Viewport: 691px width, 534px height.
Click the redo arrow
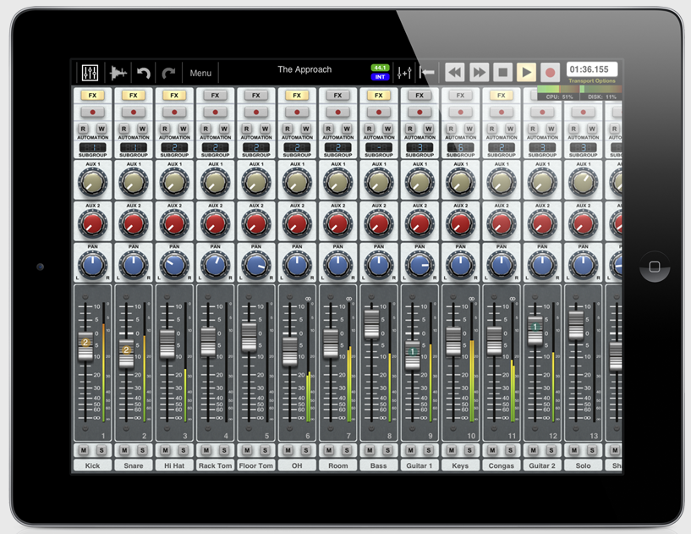click(x=168, y=73)
